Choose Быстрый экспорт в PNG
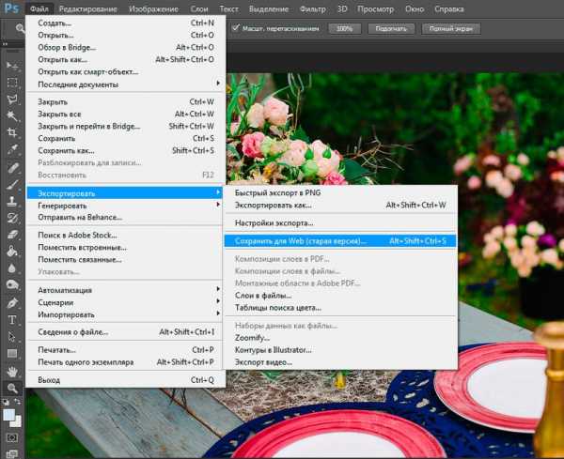The image size is (564, 459). [340, 192]
